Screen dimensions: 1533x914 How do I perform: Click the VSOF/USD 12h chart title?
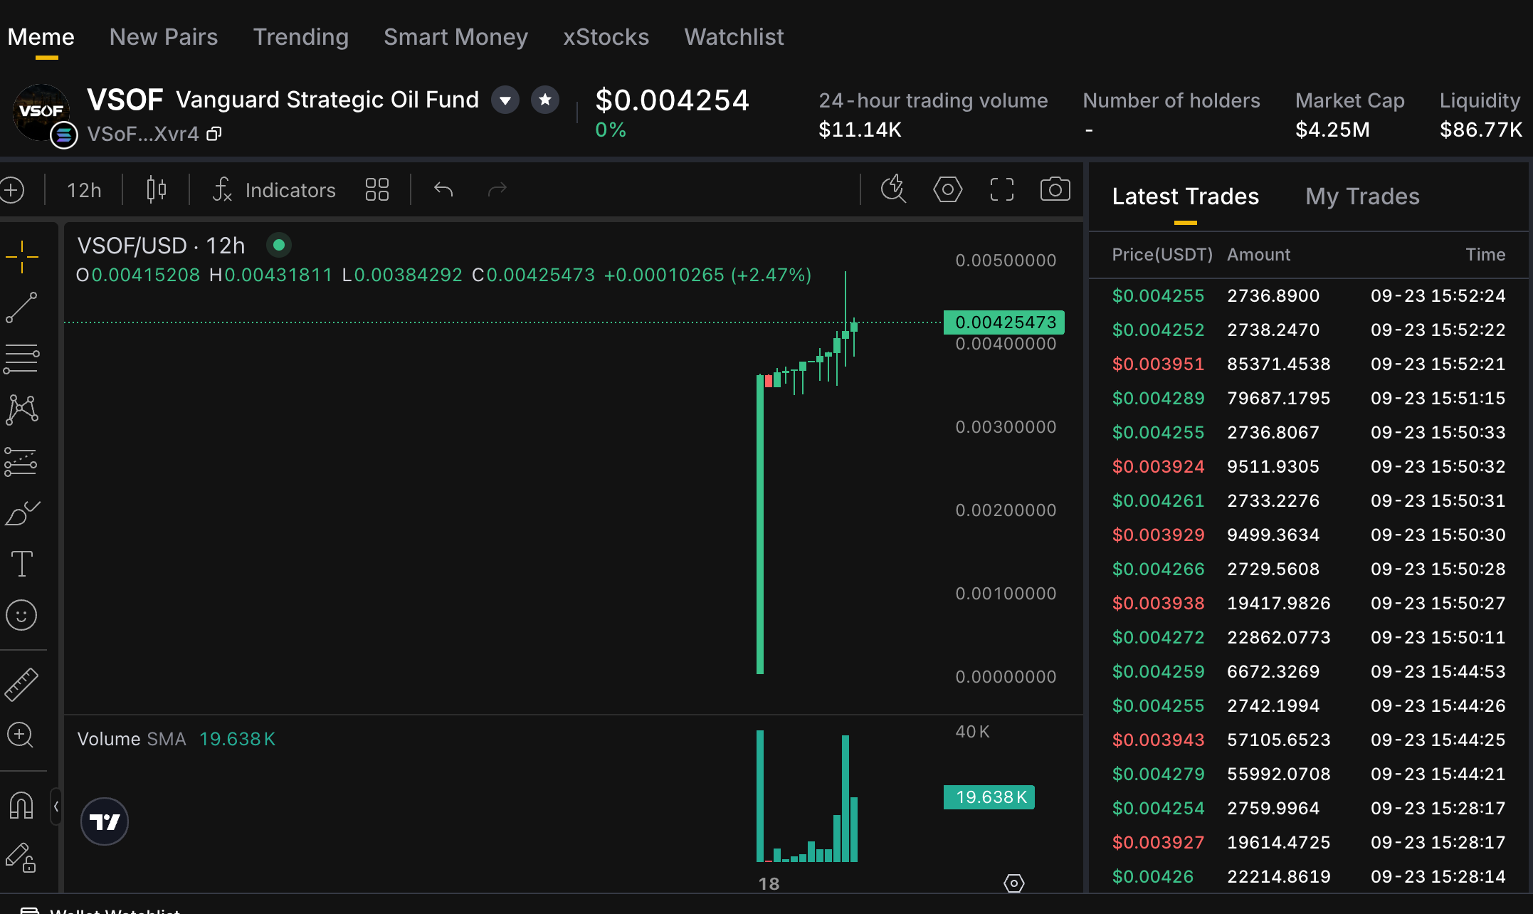click(161, 246)
